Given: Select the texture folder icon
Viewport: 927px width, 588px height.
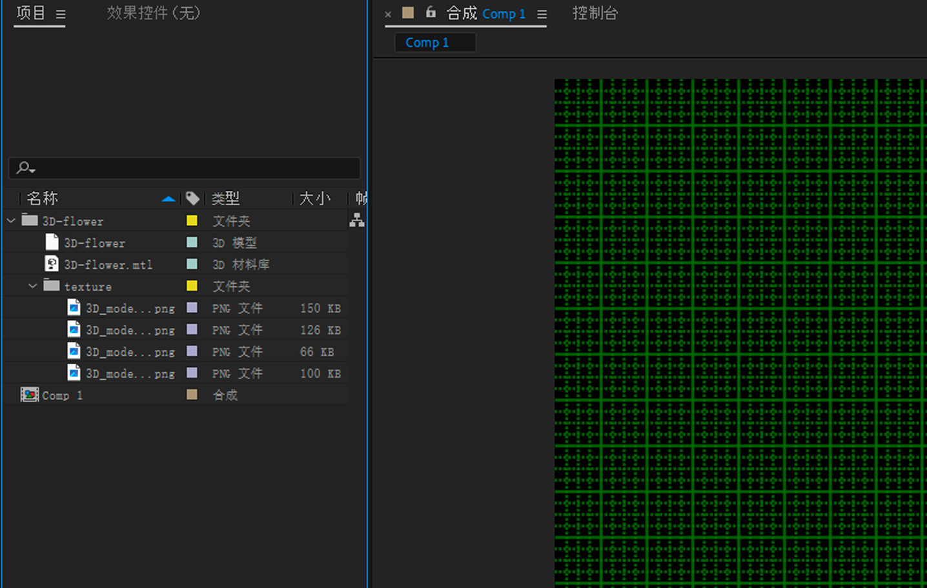Looking at the screenshot, I should [52, 285].
